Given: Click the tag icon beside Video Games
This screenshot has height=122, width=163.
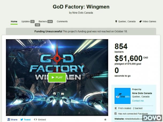Looking at the screenshot, I should click(141, 21).
